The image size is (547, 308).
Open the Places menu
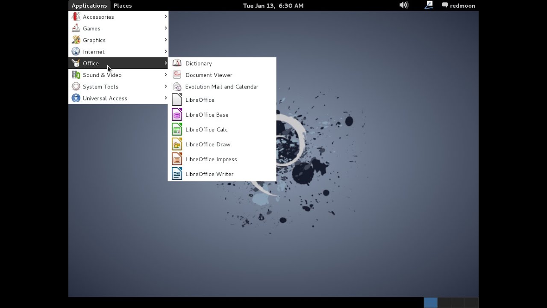pos(123,6)
